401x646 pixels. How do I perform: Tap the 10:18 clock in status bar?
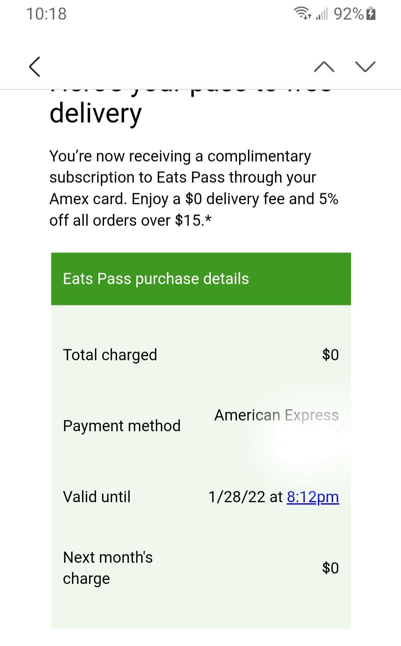tap(46, 14)
